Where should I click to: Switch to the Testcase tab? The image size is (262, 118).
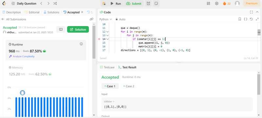pos(107,67)
